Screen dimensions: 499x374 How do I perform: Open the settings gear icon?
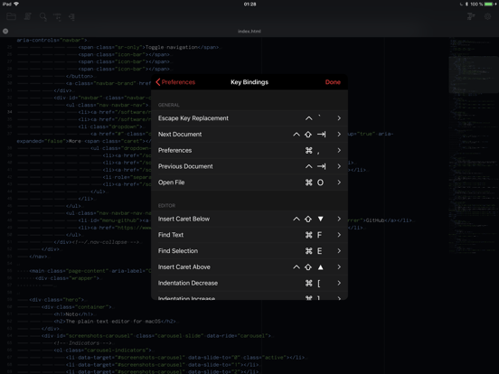[x=487, y=16]
